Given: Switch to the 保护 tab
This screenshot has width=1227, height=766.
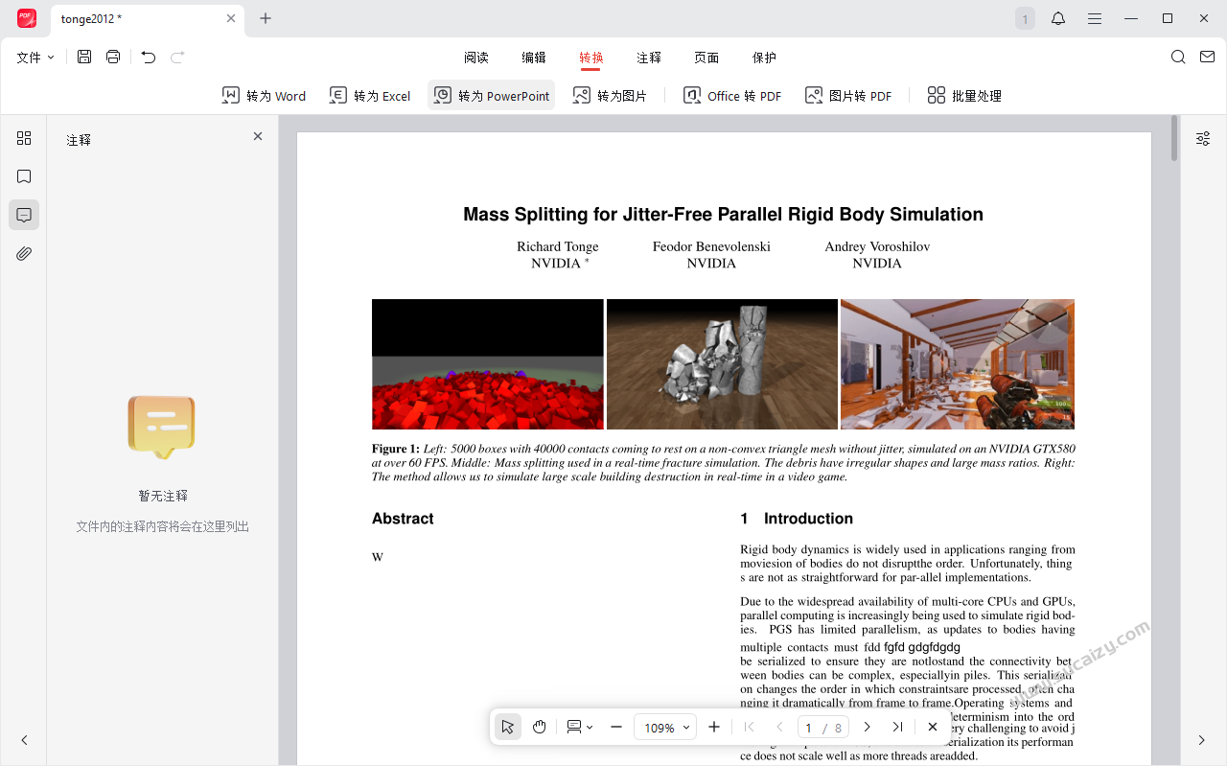Looking at the screenshot, I should 764,58.
